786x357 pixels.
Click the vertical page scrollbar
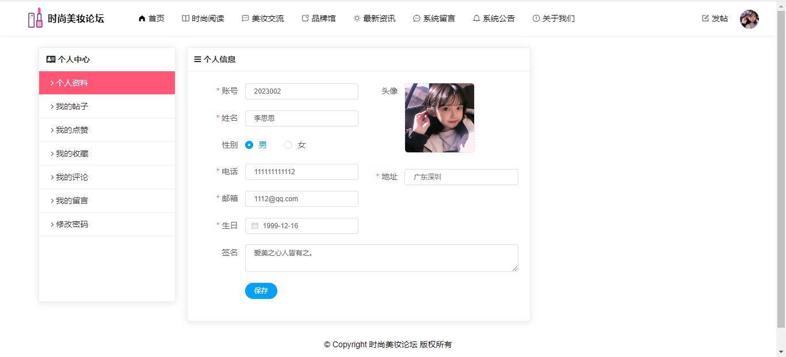[781, 168]
